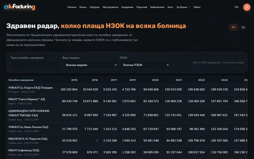Screen dimensions: 254x159
Task: Click the value 20 043 929
Action: tap(90, 90)
